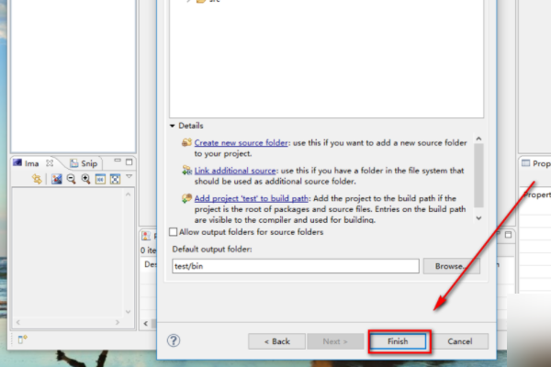Click the Problems view tab icon behind the dialog

[146, 236]
